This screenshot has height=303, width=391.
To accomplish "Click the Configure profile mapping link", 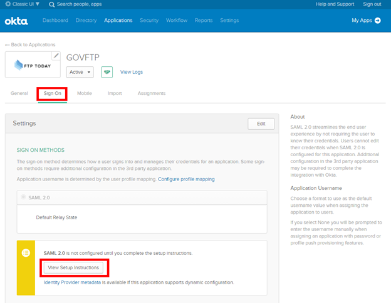I will click(x=186, y=179).
